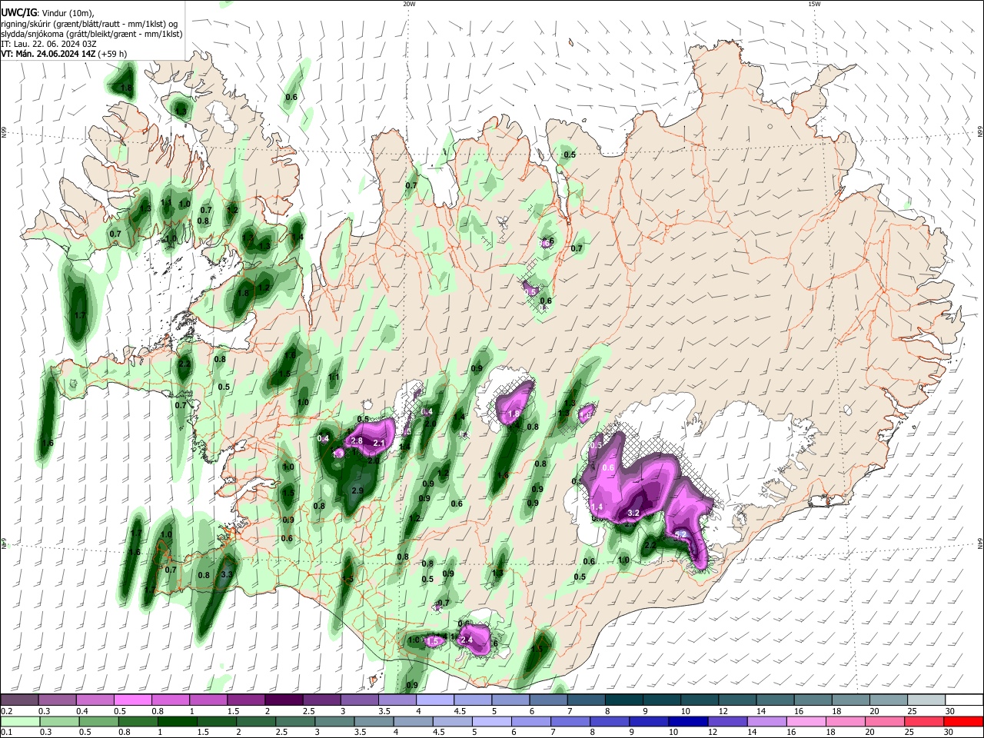Screen dimensions: 984x738
Task: Click the 20W longitude label
Action: (409, 4)
